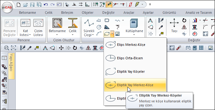The width and height of the screenshot is (215, 110).
Task: Click the zoom window icon in lower toolbar
Action: [x=13, y=48]
